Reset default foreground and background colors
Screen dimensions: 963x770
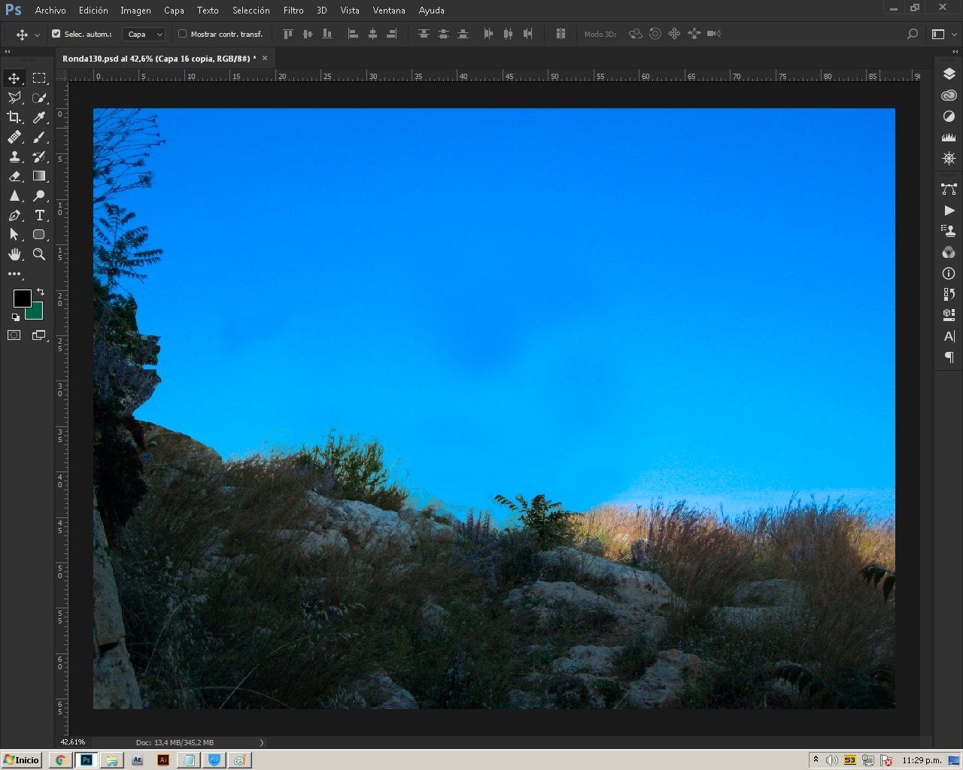pyautogui.click(x=15, y=317)
